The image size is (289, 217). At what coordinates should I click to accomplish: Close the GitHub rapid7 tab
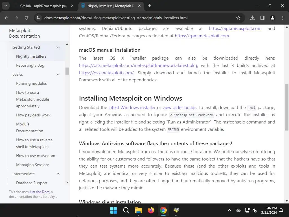pos(72,6)
